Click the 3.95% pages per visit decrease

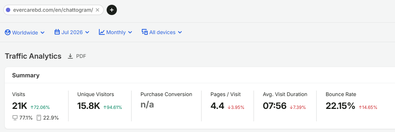[236, 107]
